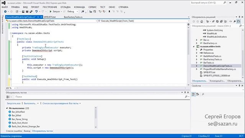Click the Solution Explorer search magnifier icon
The width and height of the screenshot is (245, 138).
(x=240, y=26)
